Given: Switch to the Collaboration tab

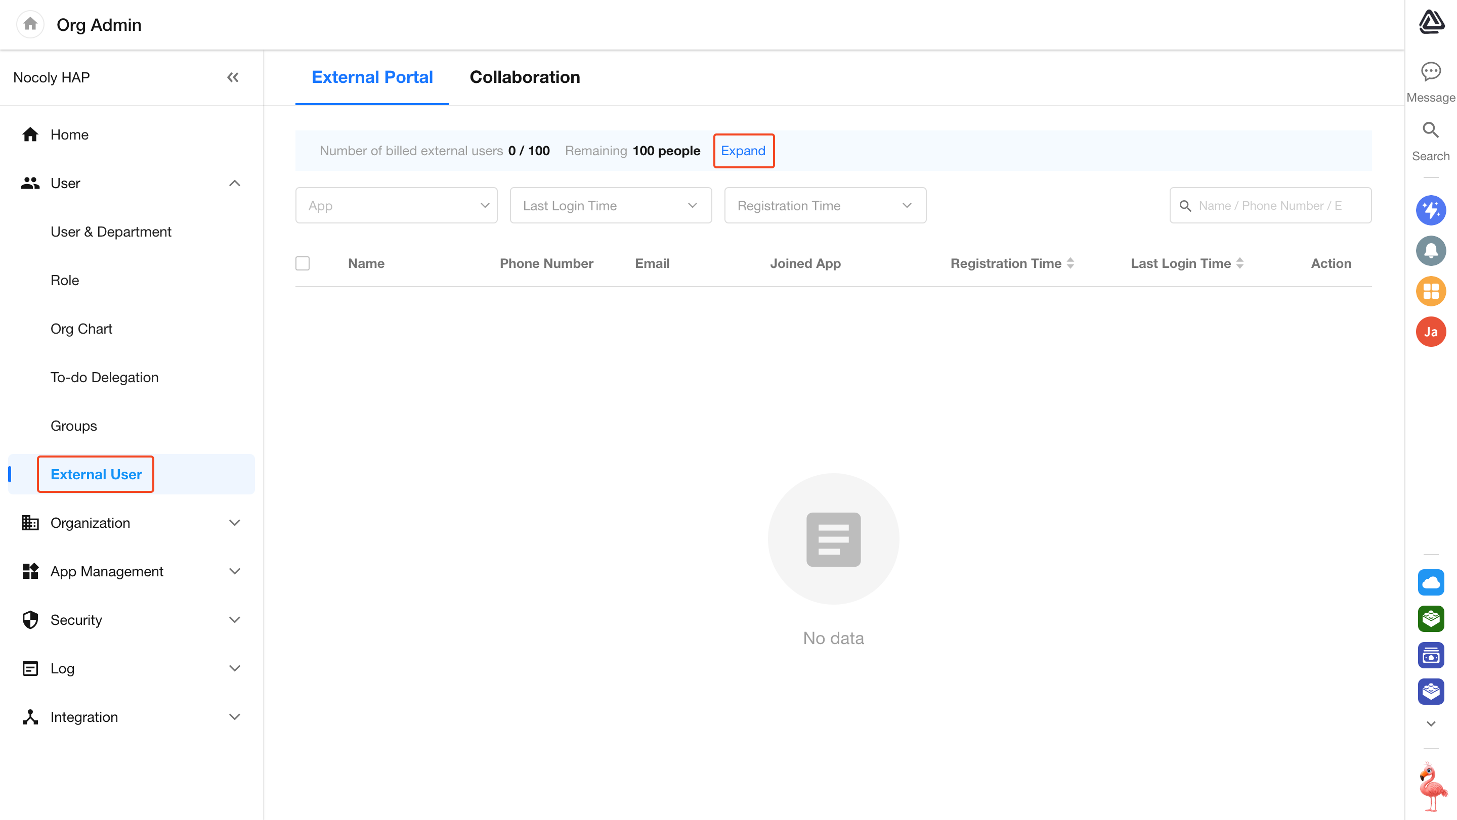Looking at the screenshot, I should pyautogui.click(x=524, y=77).
